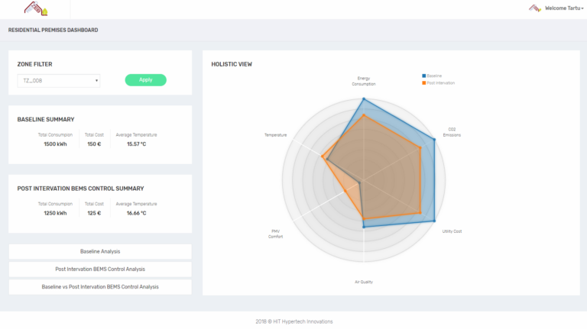Click the zone filter dropdown arrow
Screen dimensions: 587x329
(96, 81)
